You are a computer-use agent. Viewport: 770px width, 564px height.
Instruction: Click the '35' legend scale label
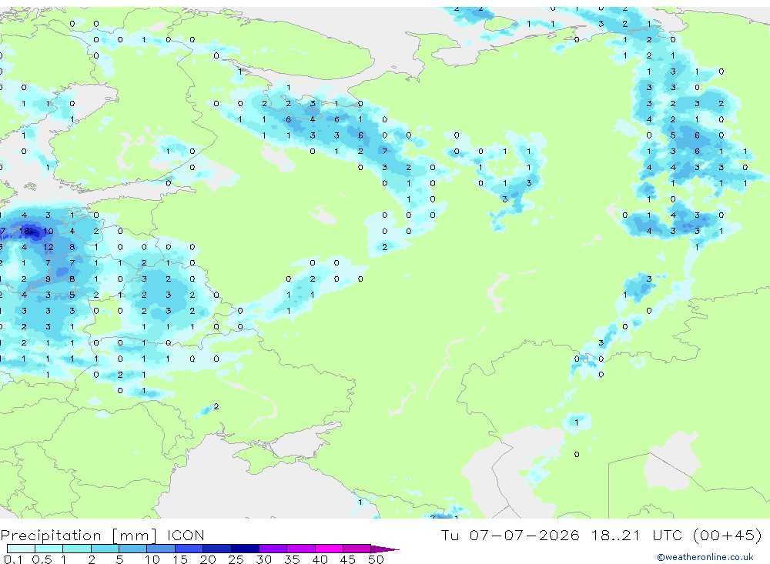point(292,559)
